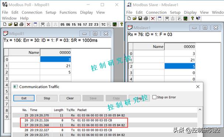Toggle Stop on Error checkbox
This screenshot has width=224, height=137.
tap(154, 97)
